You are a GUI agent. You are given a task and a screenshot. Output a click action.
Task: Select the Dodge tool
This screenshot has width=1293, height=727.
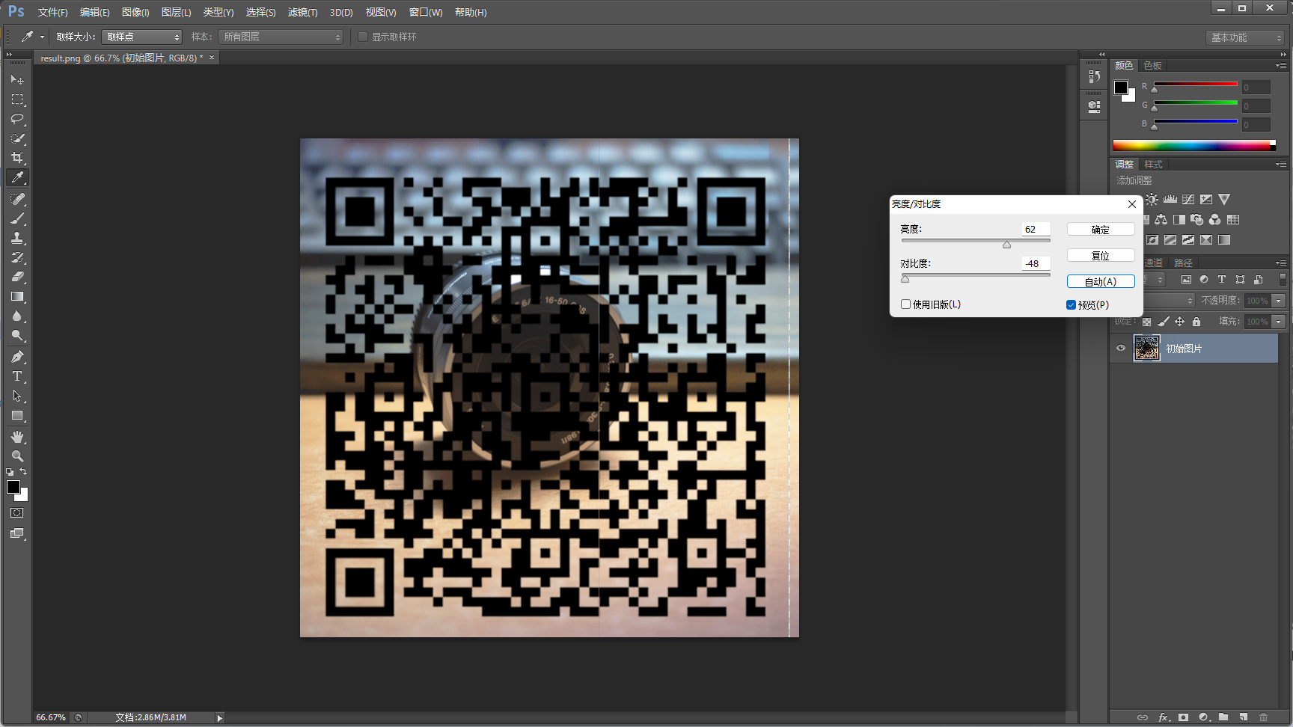pyautogui.click(x=17, y=335)
